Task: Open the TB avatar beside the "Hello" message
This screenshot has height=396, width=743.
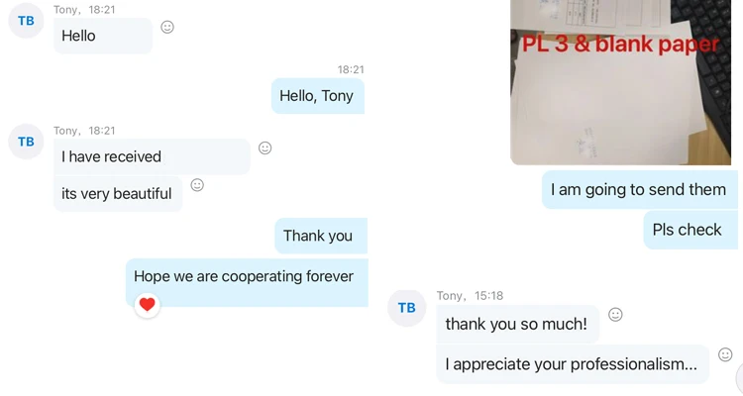Action: (26, 21)
